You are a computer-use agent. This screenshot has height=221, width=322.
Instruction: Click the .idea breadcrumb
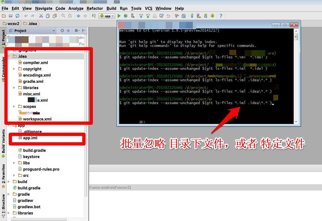coord(30,24)
